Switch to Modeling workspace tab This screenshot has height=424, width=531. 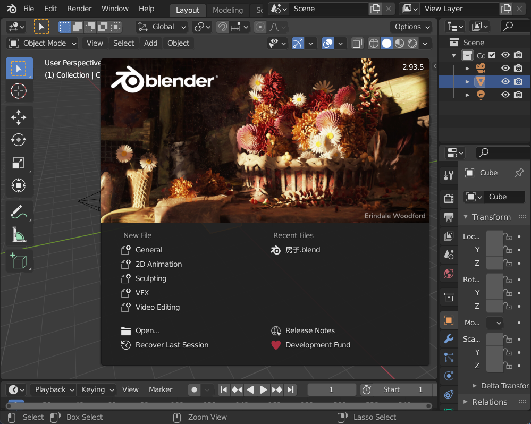click(228, 10)
